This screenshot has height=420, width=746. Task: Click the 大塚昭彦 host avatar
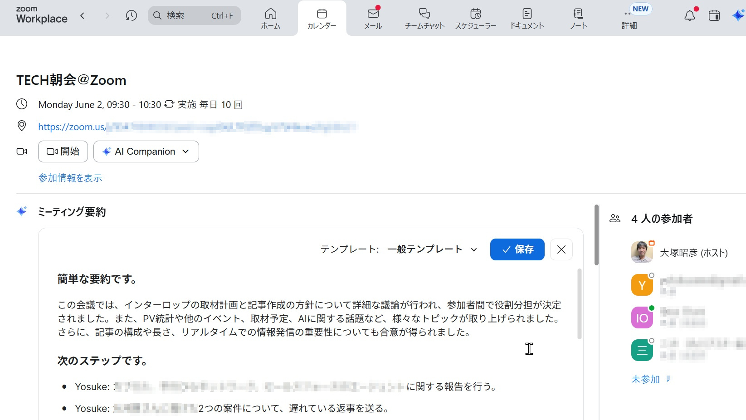pos(642,252)
